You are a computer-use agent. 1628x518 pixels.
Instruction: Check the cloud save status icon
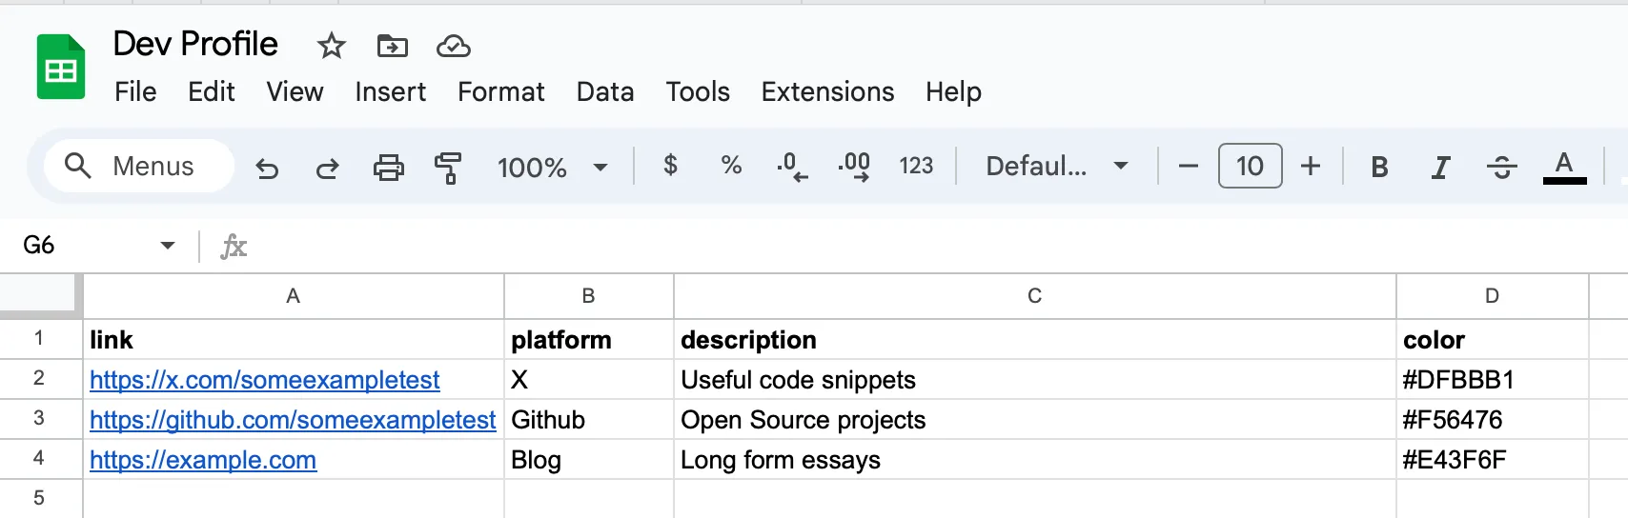(x=453, y=46)
